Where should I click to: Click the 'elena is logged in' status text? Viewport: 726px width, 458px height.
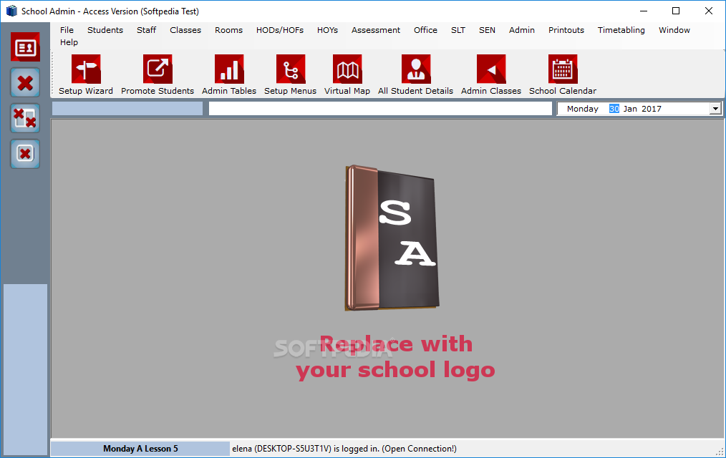click(x=344, y=448)
